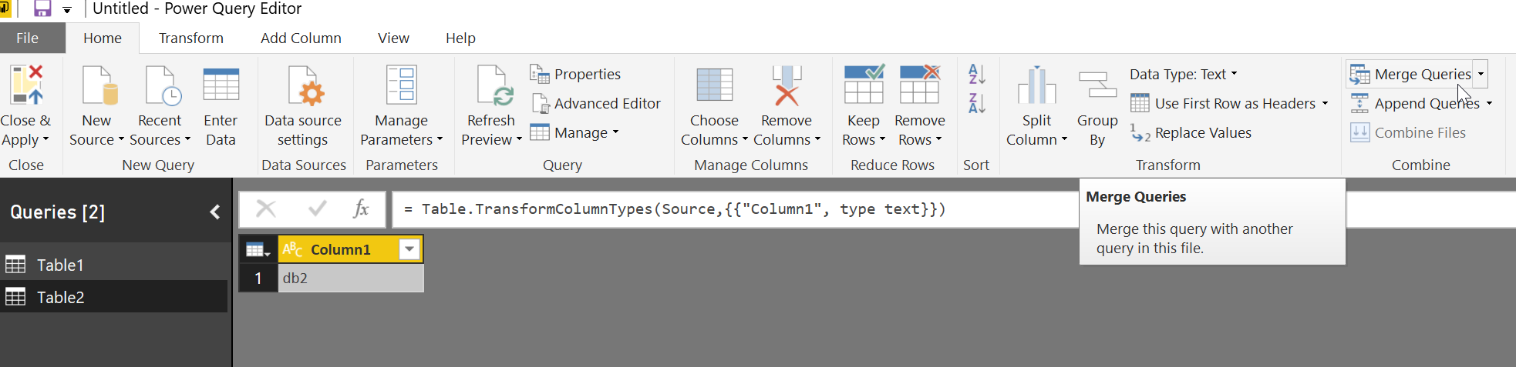Click Replace Values
This screenshot has width=1516, height=367.
coord(1191,132)
